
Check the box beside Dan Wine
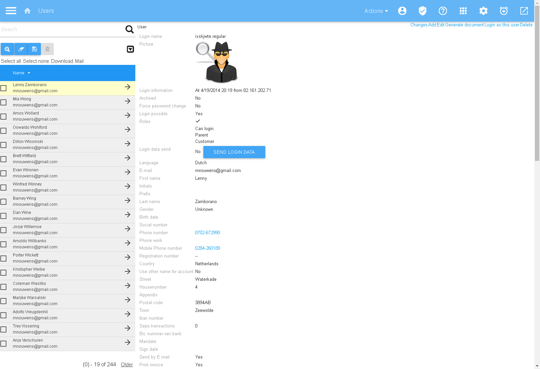coord(4,216)
